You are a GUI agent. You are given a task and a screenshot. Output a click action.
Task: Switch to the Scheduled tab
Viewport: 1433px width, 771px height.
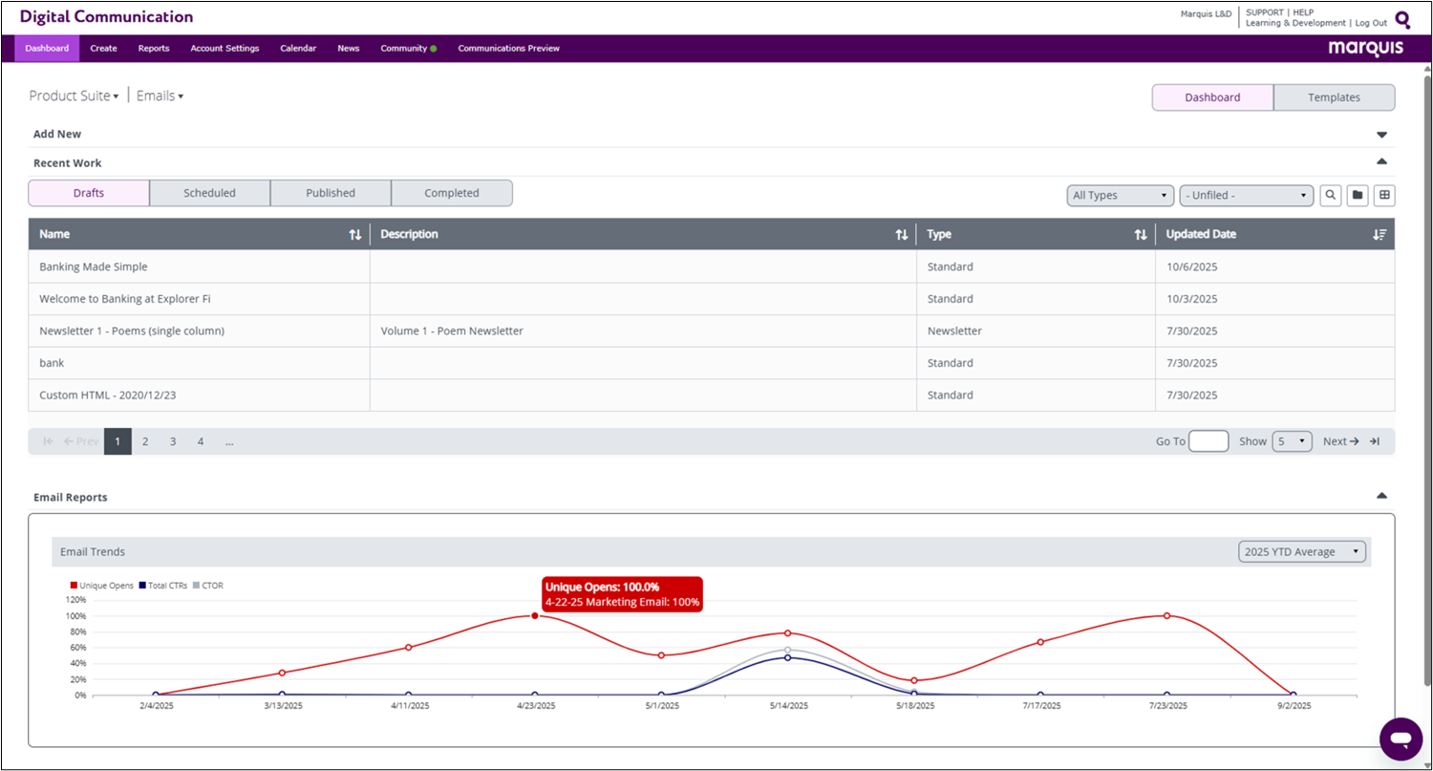click(209, 193)
